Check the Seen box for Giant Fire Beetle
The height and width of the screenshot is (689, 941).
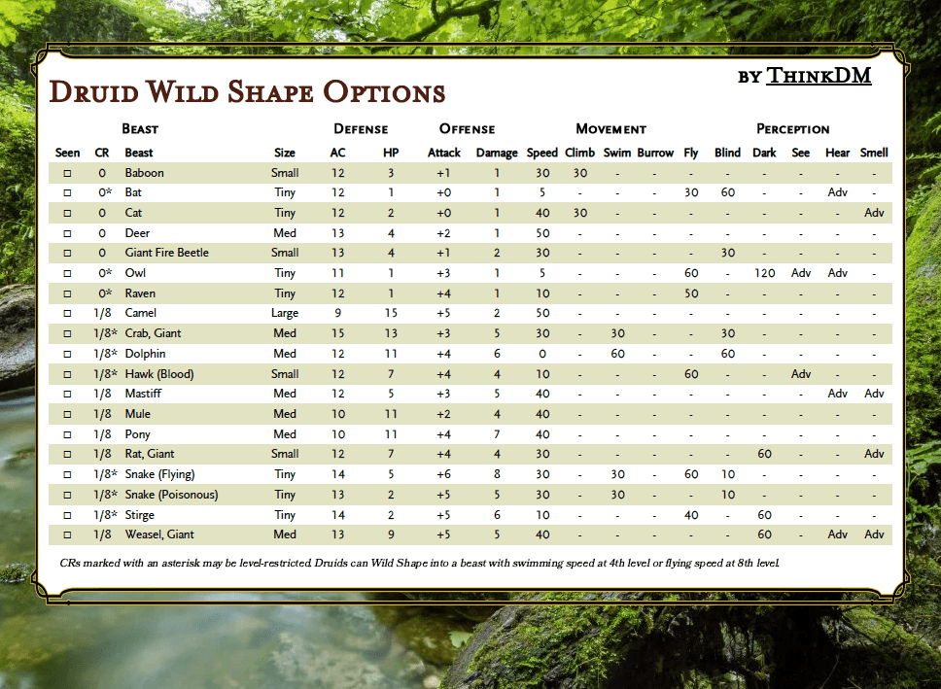[66, 253]
